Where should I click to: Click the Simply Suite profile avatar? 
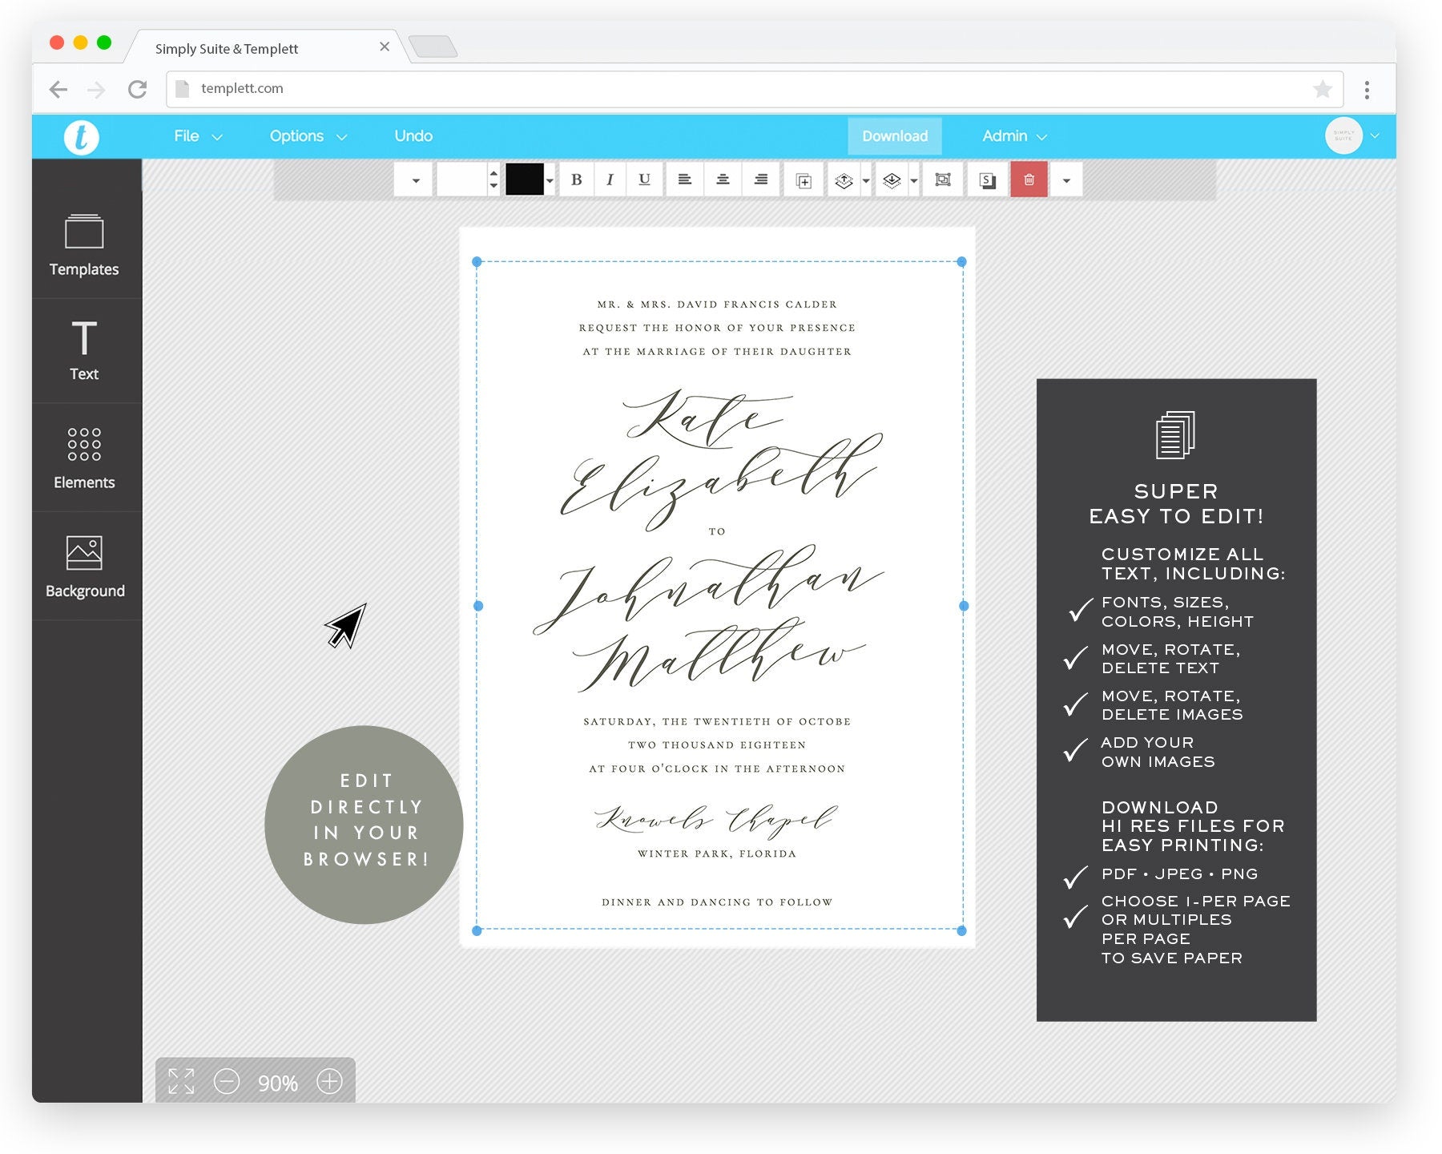click(x=1343, y=136)
